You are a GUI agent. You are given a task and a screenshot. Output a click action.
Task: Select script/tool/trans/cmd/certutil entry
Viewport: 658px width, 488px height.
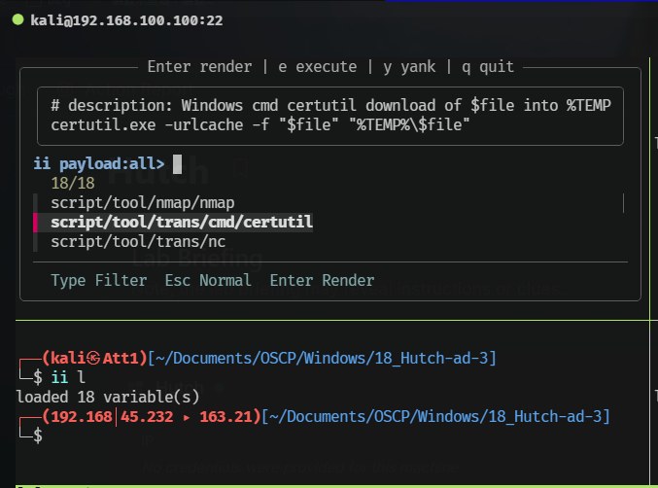(x=182, y=222)
